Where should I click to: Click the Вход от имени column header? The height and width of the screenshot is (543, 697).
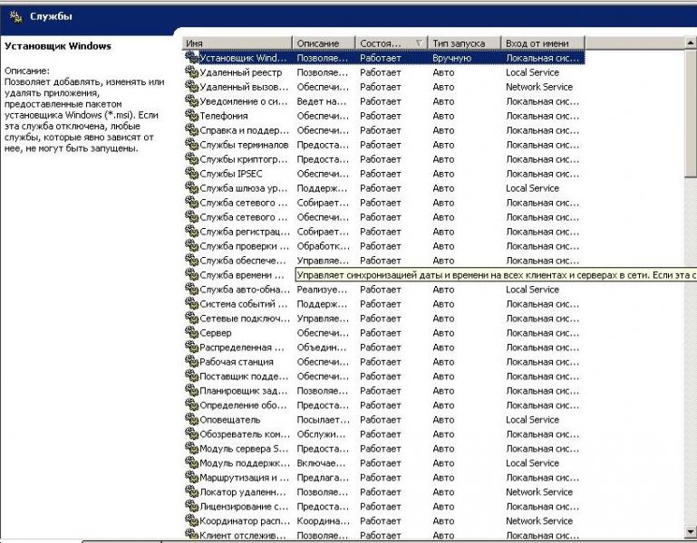542,43
